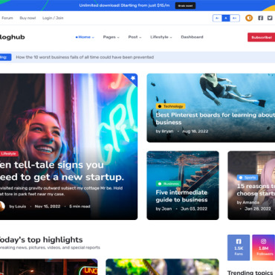Viewport: 275px width, 275px height.
Task: Open the Buy now! link
Action: coord(27,18)
